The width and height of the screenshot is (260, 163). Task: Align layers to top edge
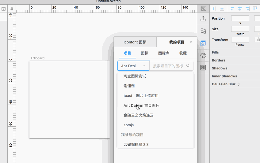255,9
